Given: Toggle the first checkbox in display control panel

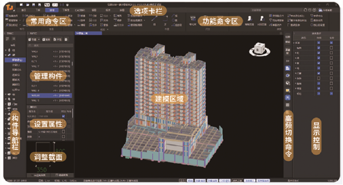Looking at the screenshot, I should (319, 43).
